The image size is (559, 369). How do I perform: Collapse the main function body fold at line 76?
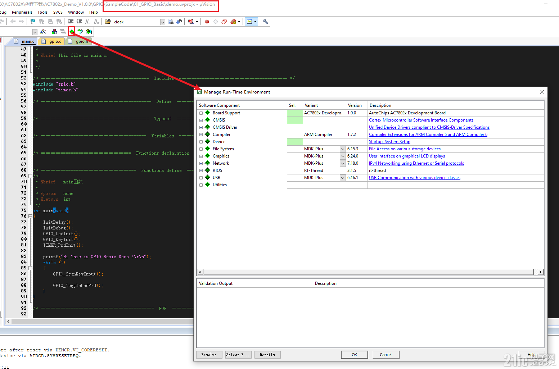pyautogui.click(x=30, y=216)
